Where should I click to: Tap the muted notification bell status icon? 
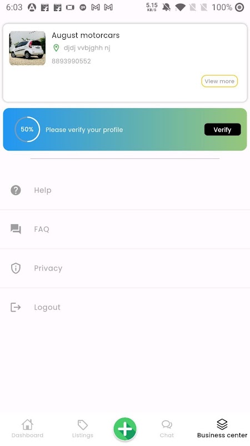[x=166, y=7]
